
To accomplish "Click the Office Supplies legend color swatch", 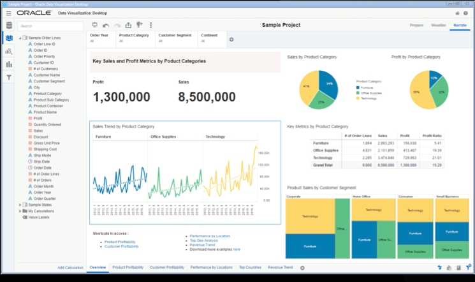I will (x=358, y=93).
